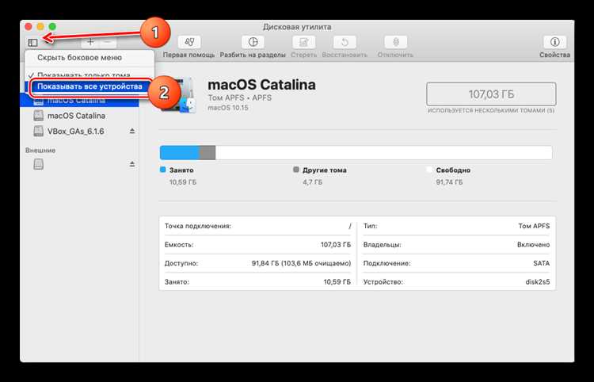Screen dimensions: 594x382
Task: Click the gray other-volumes segment of bar
Action: (x=208, y=153)
